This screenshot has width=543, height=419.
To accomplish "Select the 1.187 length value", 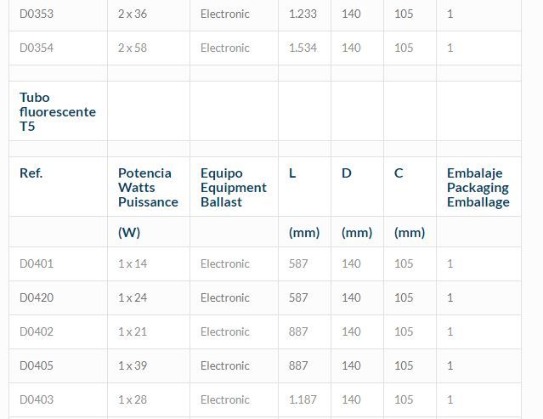I will [303, 400].
